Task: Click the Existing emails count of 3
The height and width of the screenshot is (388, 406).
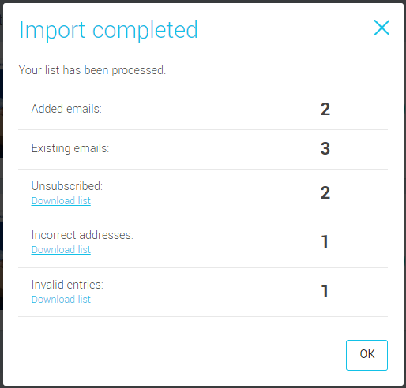Action: 325,148
